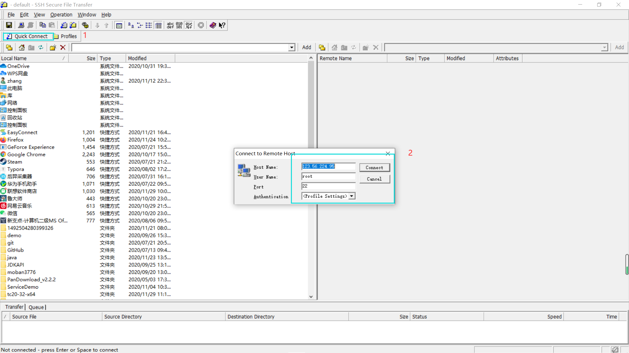The height and width of the screenshot is (353, 629).
Task: Click the User Name input field
Action: click(x=328, y=176)
